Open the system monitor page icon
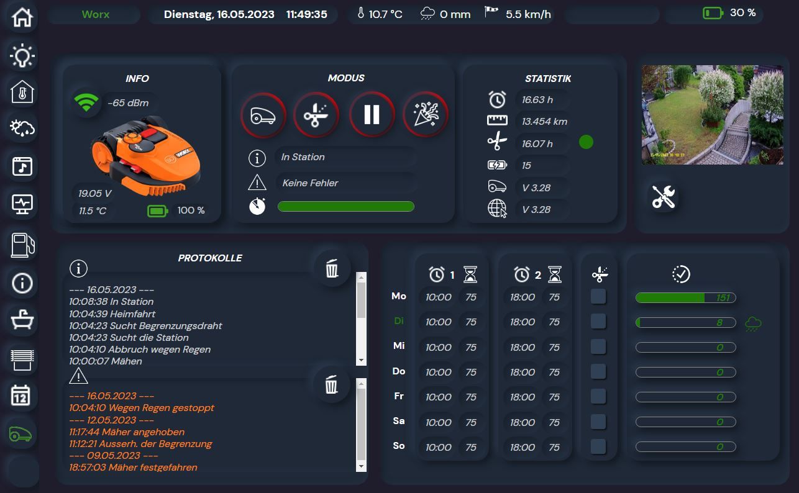Viewport: 799px width, 493px height. click(x=22, y=204)
